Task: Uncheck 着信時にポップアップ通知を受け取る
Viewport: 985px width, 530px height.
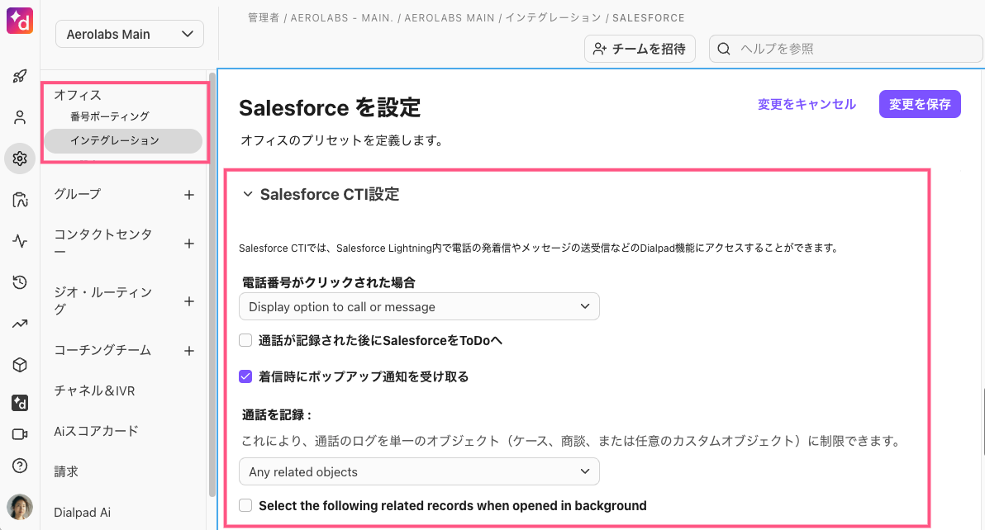Action: 245,377
